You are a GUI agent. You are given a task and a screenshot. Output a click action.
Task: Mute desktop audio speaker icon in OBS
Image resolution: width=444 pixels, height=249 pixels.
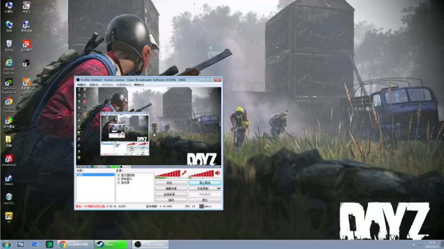pyautogui.click(x=218, y=173)
